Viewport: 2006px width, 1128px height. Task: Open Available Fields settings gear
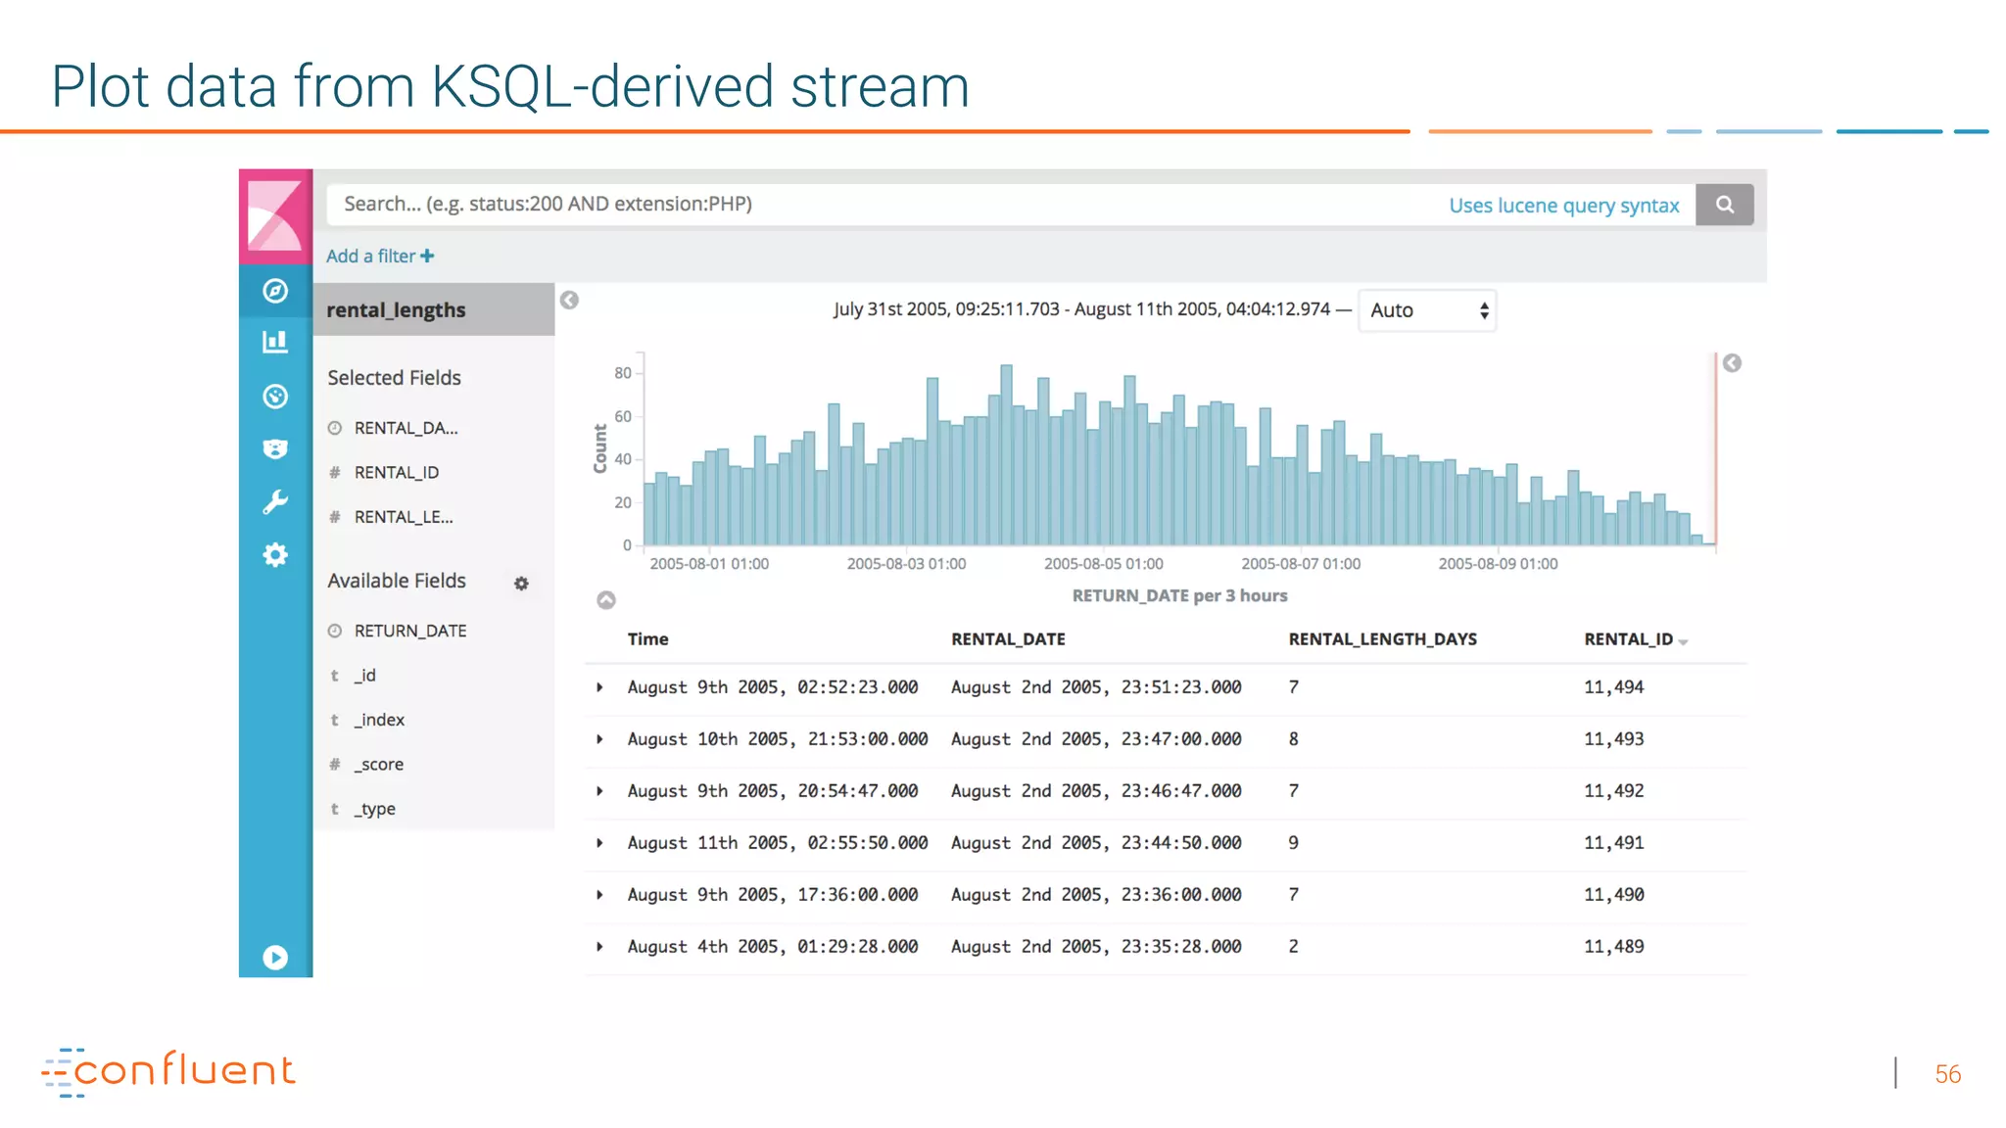pos(521,584)
